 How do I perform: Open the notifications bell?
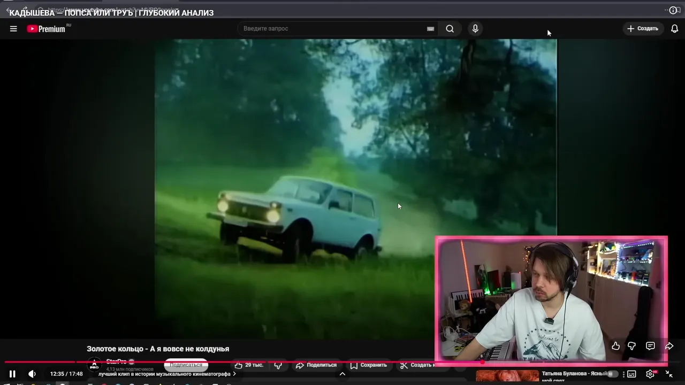[x=674, y=29]
